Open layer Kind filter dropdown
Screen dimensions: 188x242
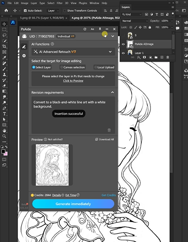pos(131,14)
